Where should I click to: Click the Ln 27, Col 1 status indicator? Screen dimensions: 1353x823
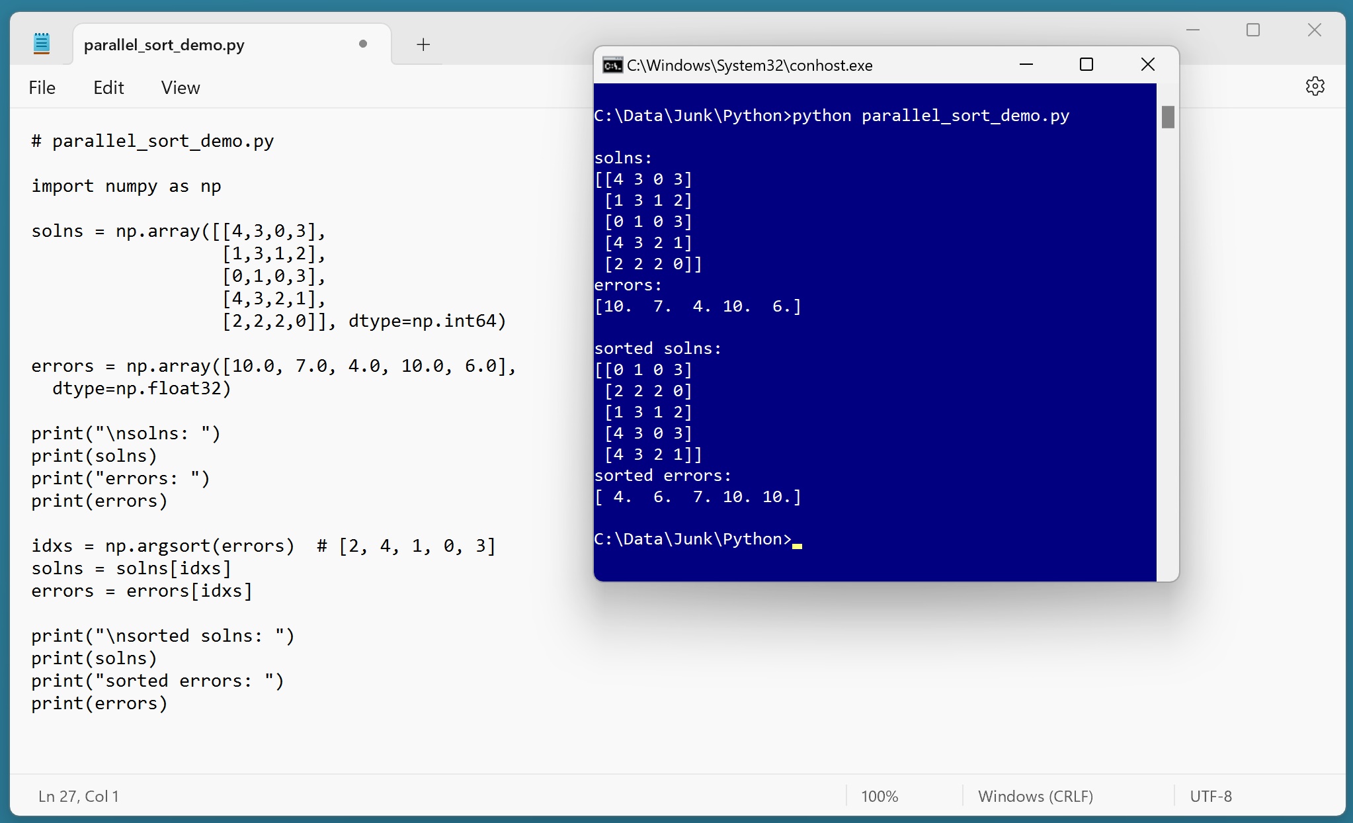(79, 796)
